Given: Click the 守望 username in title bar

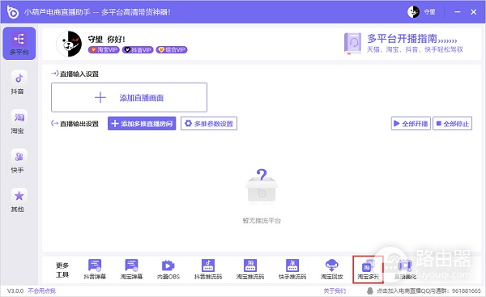Looking at the screenshot, I should 429,12.
